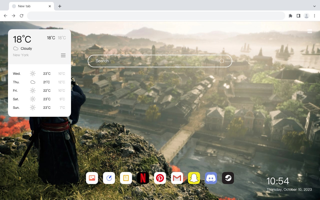
Task: Close the New tab tab
Action: click(x=50, y=6)
